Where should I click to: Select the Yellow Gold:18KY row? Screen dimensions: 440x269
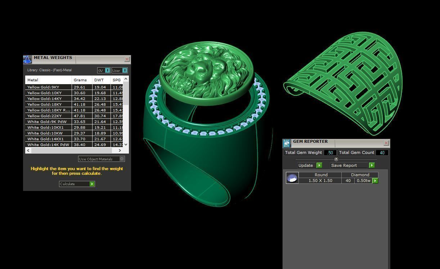74,104
